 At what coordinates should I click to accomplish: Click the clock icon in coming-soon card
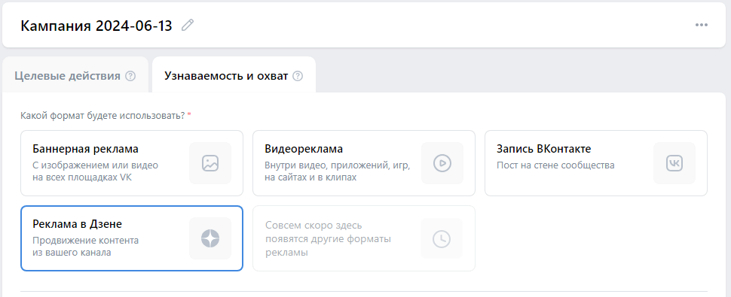pos(442,238)
